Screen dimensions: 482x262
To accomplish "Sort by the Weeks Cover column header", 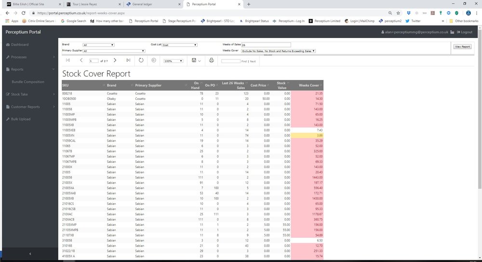I will (309, 85).
